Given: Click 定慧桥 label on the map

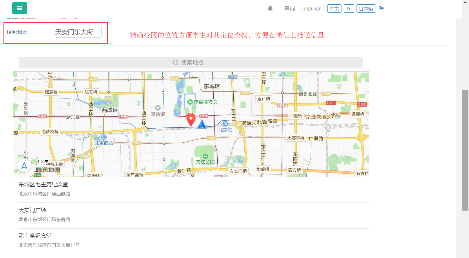Looking at the screenshot, I should [x=51, y=92].
